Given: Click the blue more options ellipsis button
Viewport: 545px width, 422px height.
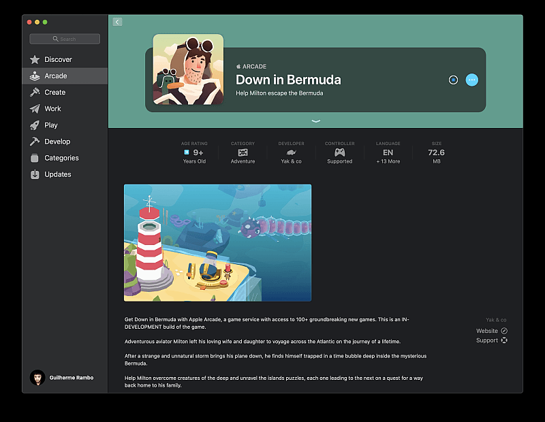Looking at the screenshot, I should point(471,80).
